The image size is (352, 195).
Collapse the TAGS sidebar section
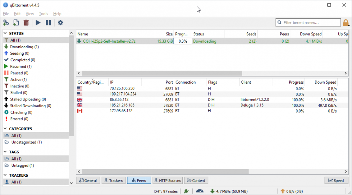pos(6,152)
